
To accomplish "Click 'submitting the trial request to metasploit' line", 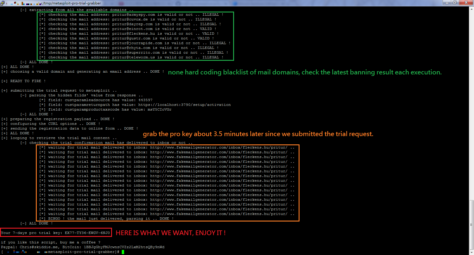I will point(59,90).
